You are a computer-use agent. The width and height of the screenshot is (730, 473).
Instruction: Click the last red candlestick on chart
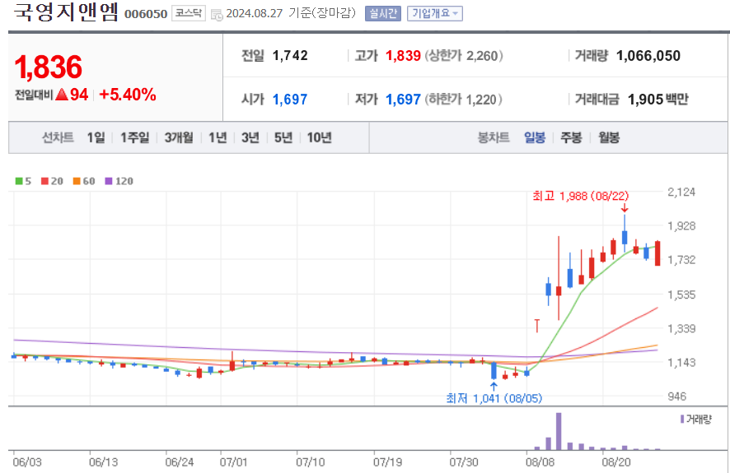click(657, 253)
